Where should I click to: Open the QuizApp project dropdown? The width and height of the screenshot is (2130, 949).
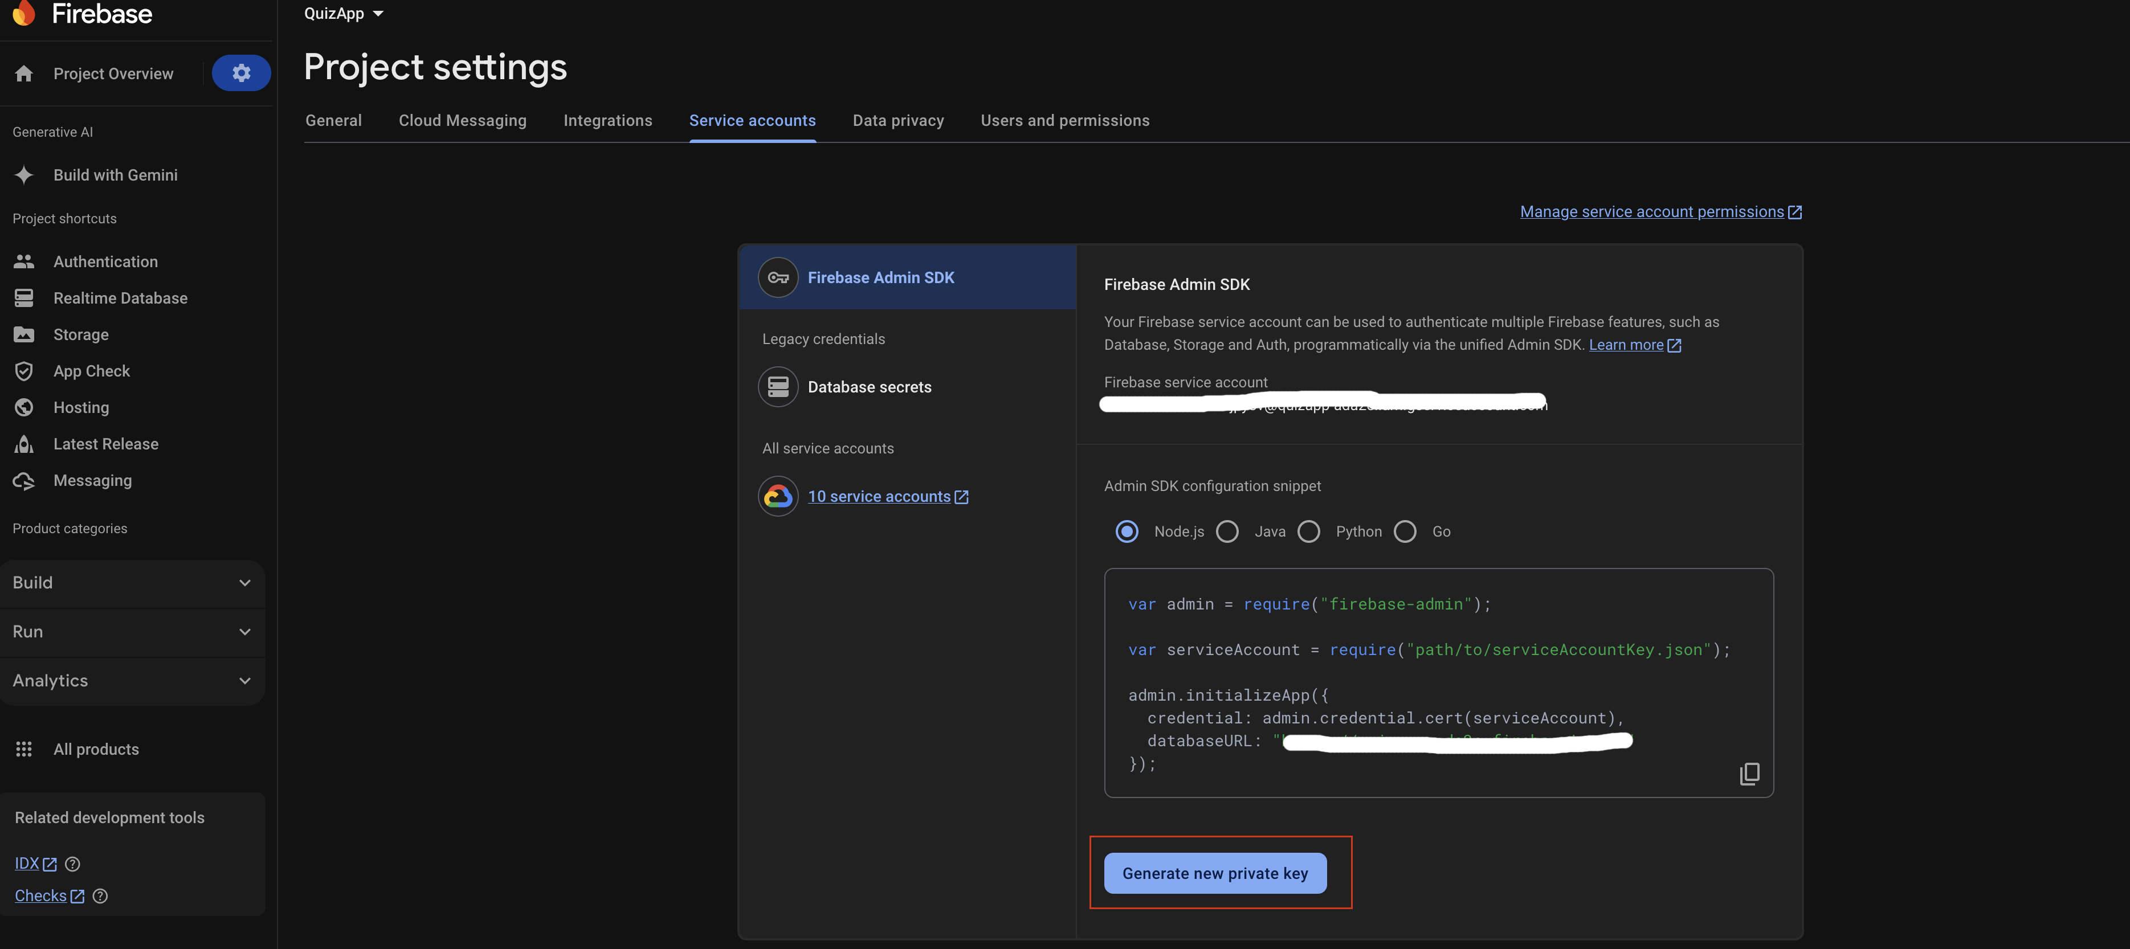coord(343,13)
